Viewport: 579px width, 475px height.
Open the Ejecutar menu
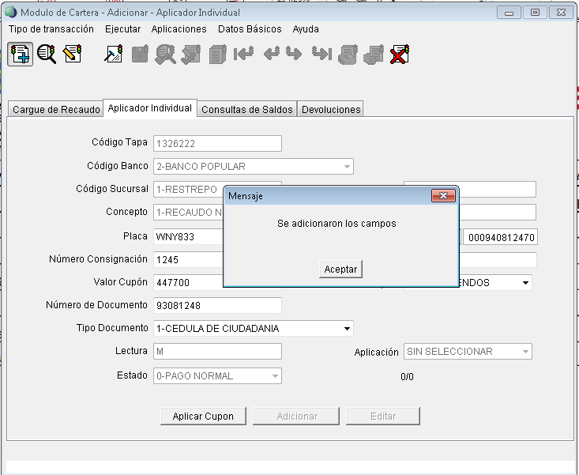click(x=122, y=29)
